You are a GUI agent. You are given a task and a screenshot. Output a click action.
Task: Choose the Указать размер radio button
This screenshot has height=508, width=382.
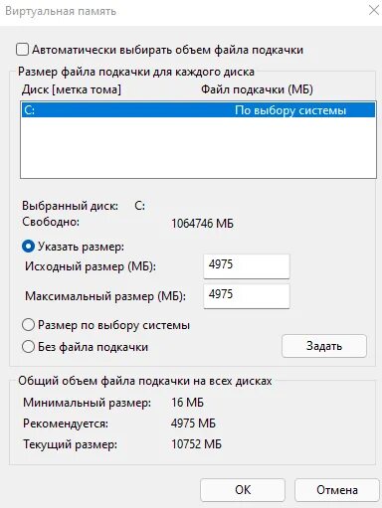tap(28, 247)
